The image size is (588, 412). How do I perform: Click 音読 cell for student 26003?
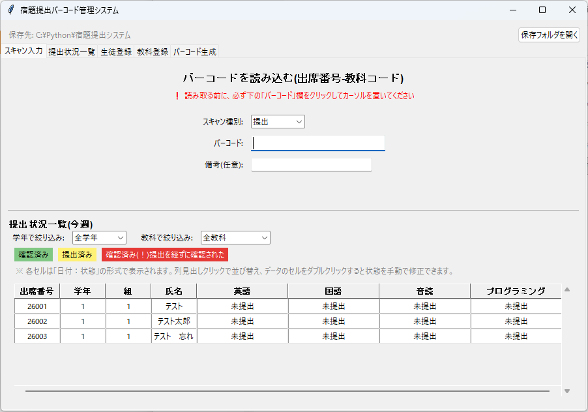pyautogui.click(x=425, y=336)
